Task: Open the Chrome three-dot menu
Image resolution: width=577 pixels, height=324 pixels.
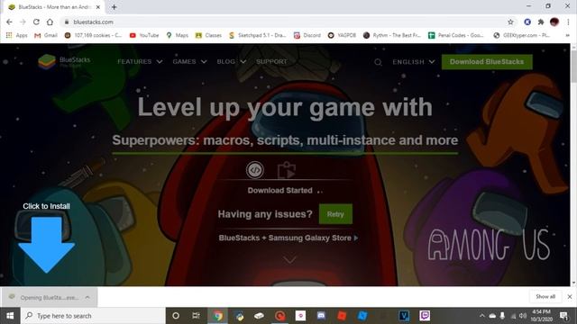Action: [x=568, y=22]
